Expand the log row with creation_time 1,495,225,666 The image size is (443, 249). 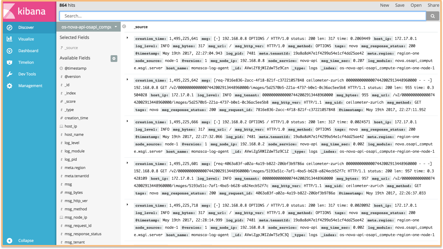tap(127, 121)
